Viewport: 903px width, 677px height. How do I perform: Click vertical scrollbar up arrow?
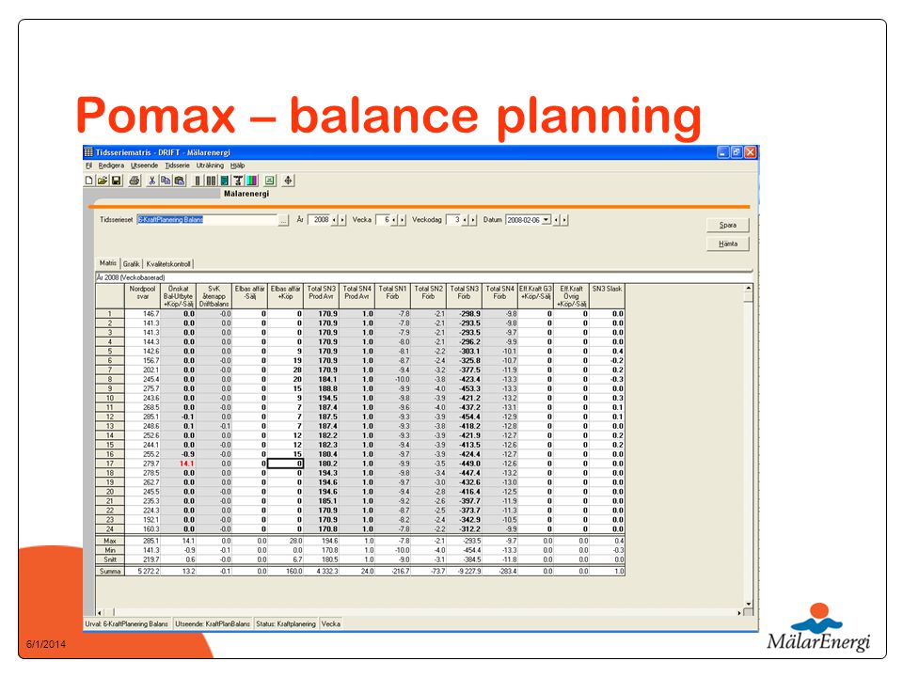pos(748,288)
